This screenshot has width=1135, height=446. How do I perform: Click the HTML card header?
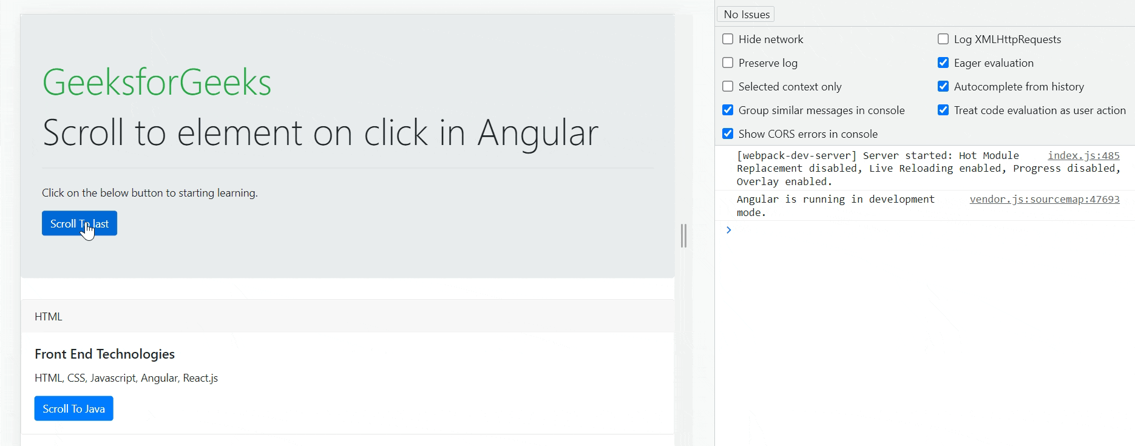point(348,316)
